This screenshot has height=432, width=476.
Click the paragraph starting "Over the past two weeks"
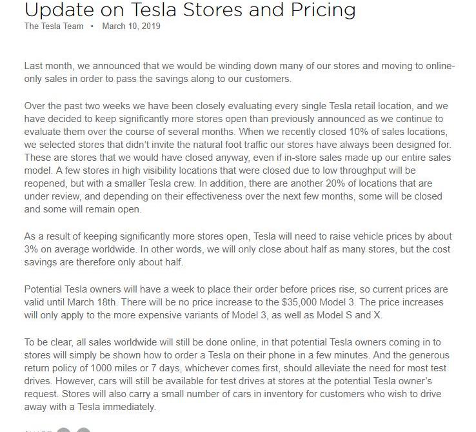pos(239,158)
